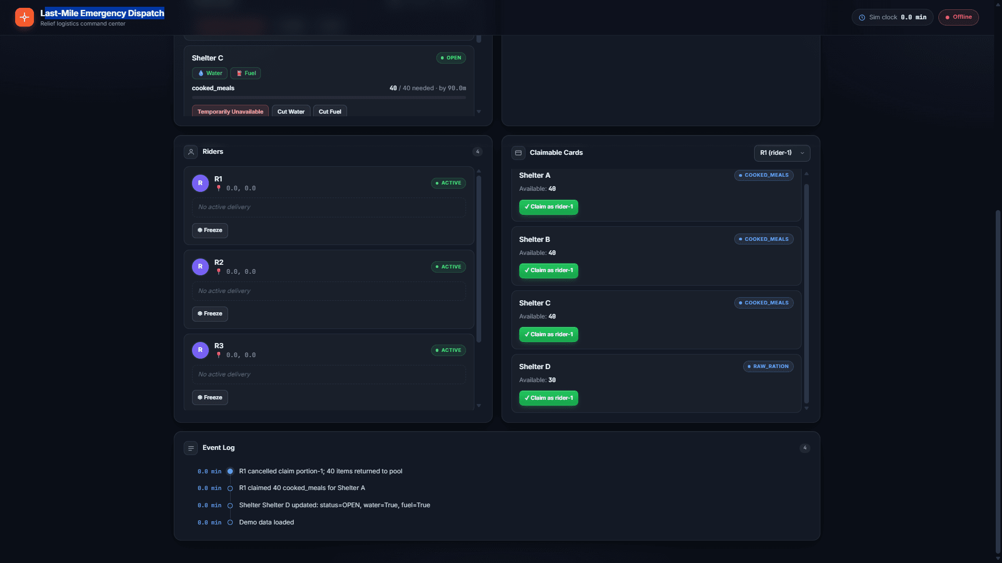Claim Shelter C card as rider-1

point(548,334)
